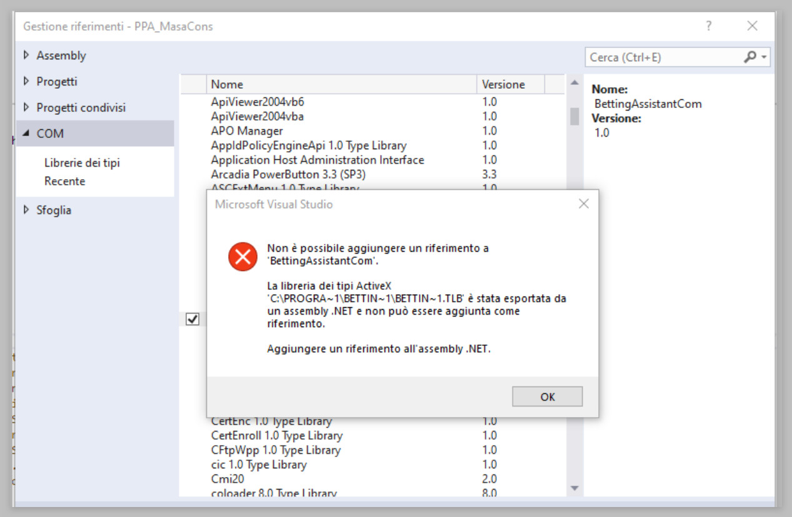
Task: Select Librerie dei tipi sub-item
Action: 82,163
